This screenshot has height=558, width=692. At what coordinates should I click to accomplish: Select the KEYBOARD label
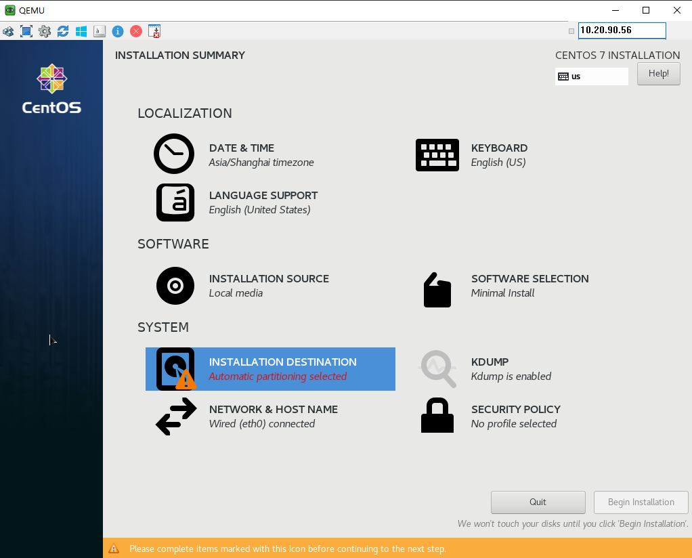click(x=499, y=148)
